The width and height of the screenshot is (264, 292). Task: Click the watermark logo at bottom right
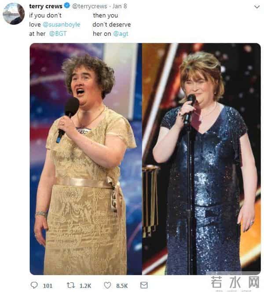235,283
